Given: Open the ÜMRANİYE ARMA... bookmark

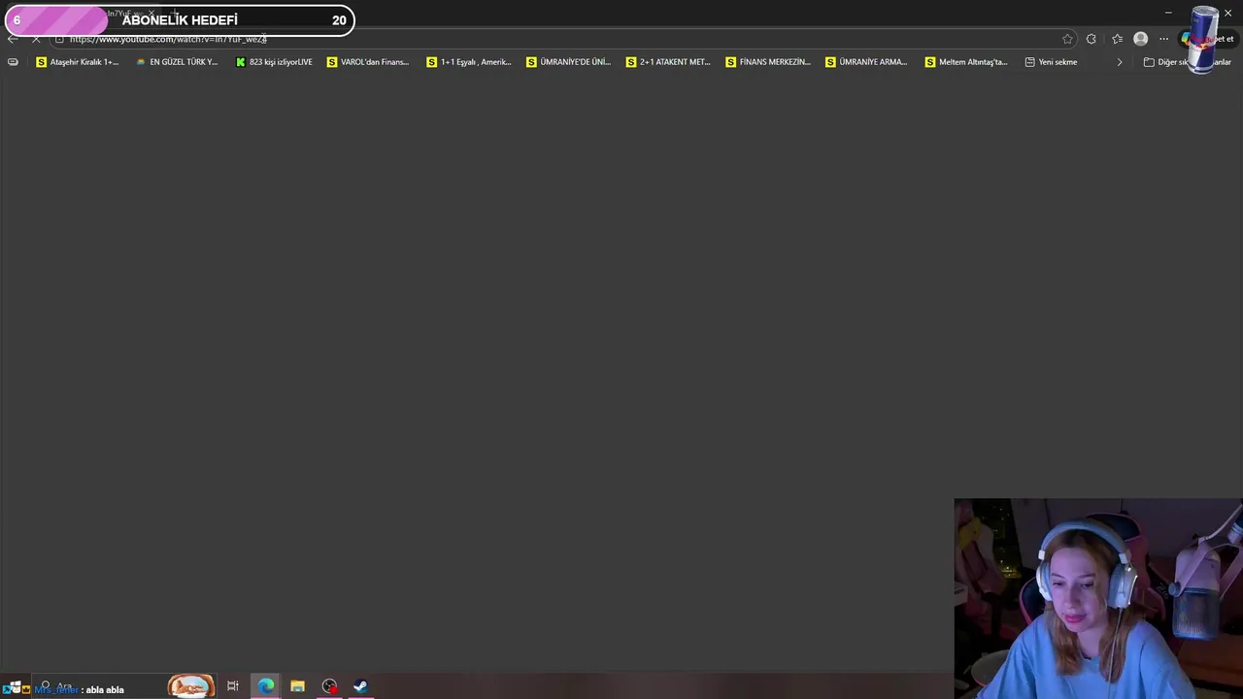Looking at the screenshot, I should point(866,62).
